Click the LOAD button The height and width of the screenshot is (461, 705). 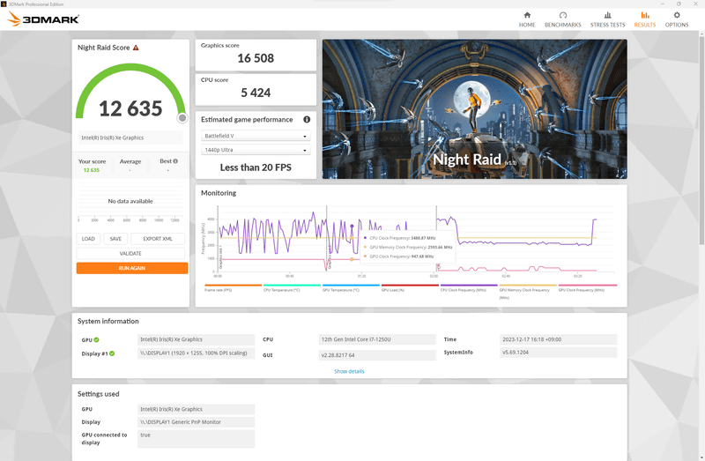click(x=88, y=239)
